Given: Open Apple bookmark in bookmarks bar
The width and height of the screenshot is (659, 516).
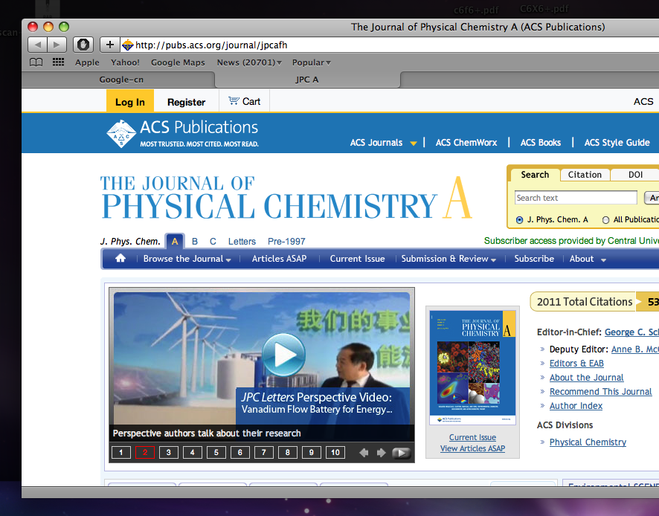Looking at the screenshot, I should [x=87, y=62].
